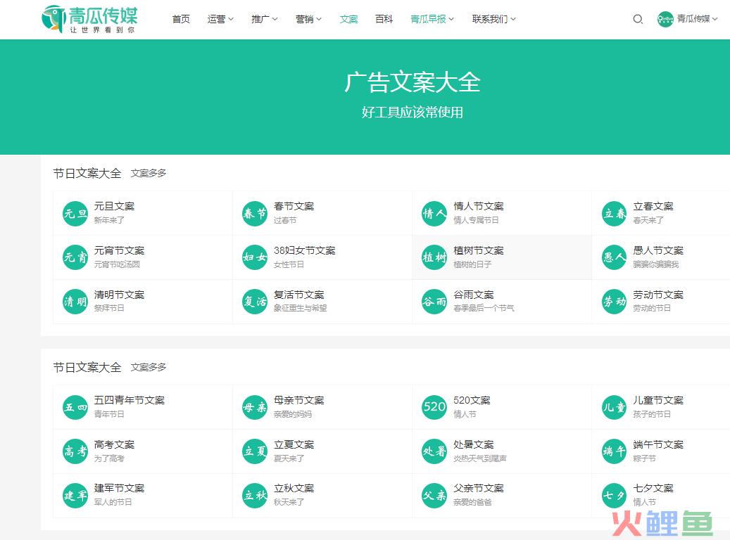
Task: Click the 青瓜传媒 user avatar icon
Action: tap(665, 19)
